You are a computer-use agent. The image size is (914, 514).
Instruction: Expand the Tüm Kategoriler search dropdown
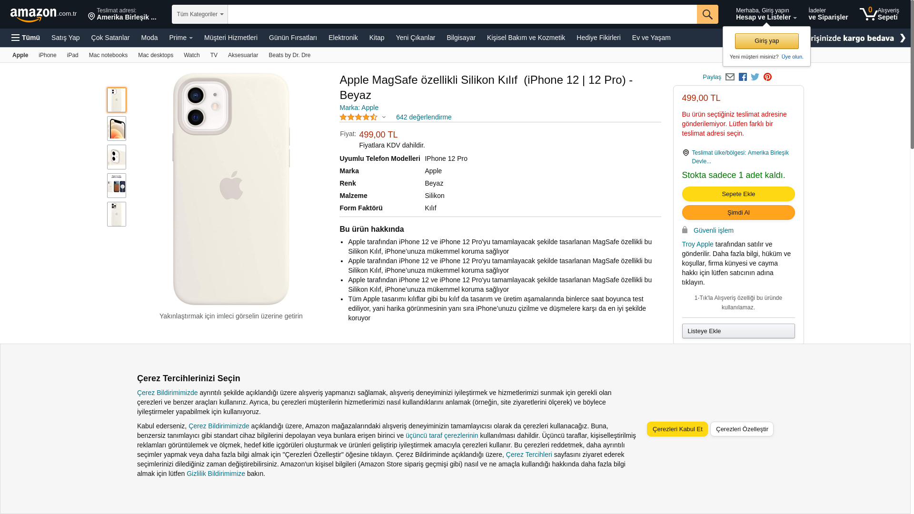click(x=200, y=14)
